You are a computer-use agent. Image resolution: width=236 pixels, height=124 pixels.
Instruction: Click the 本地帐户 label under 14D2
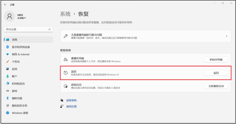22,18
